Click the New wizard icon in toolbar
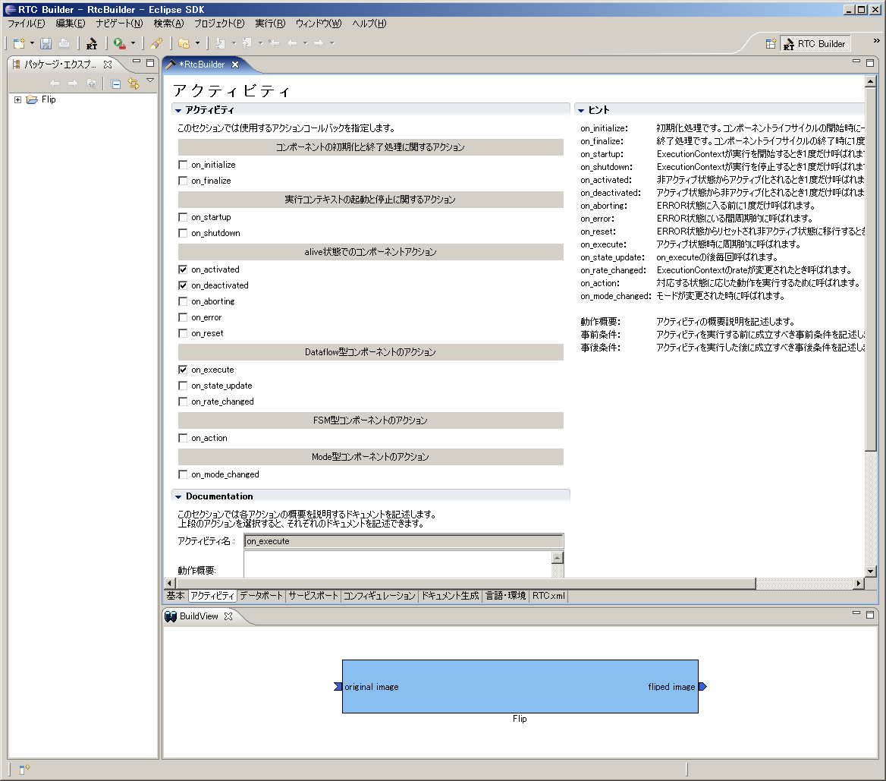Screen dimensions: 886x781 (18, 43)
